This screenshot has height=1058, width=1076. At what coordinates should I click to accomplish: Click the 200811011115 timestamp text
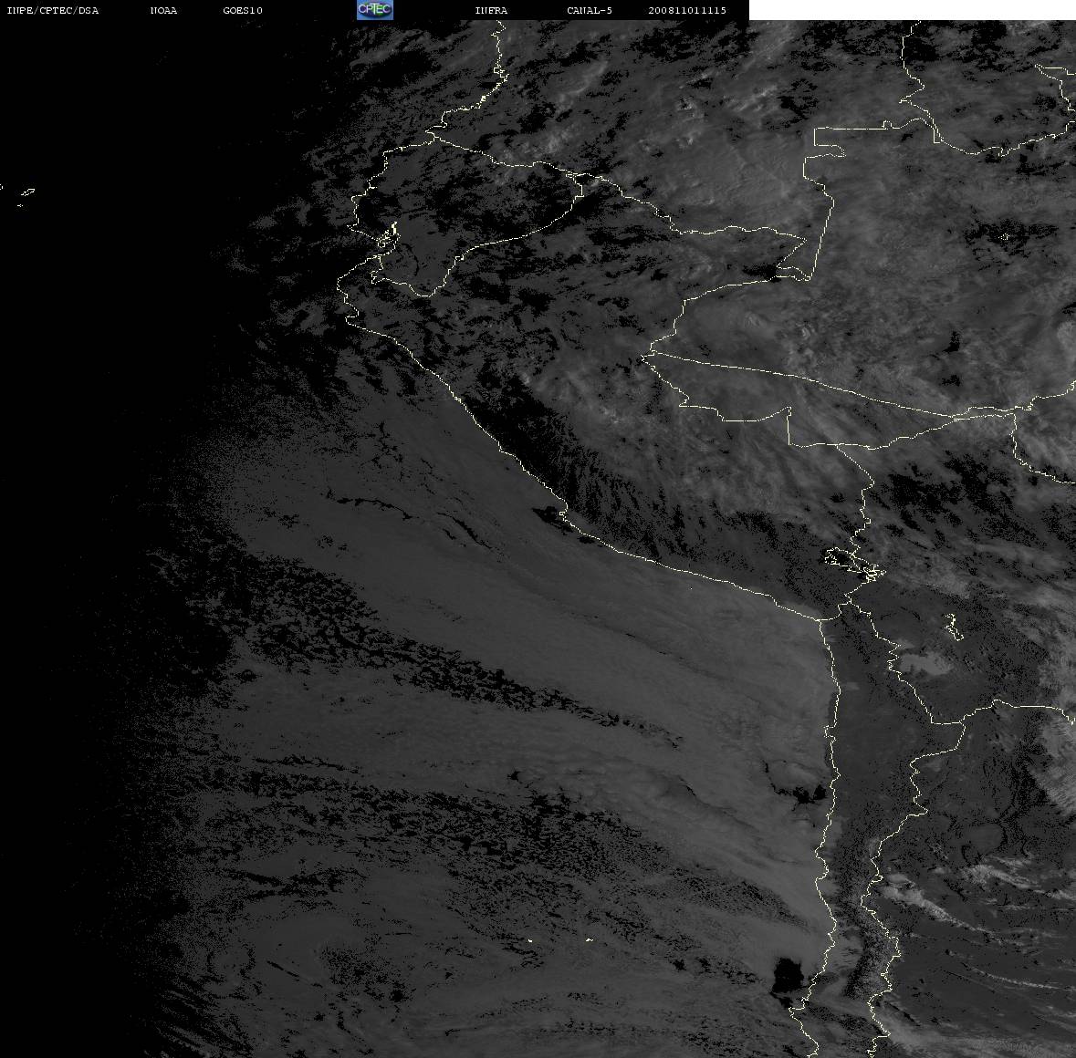[x=687, y=10]
